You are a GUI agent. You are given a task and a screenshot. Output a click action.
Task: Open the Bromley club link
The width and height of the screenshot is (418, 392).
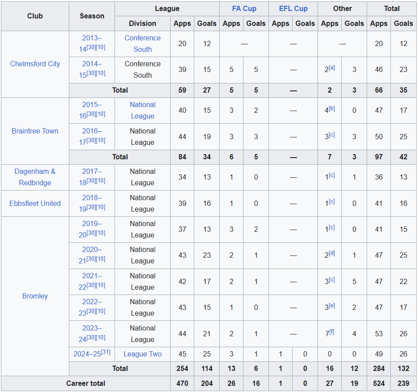coord(35,296)
